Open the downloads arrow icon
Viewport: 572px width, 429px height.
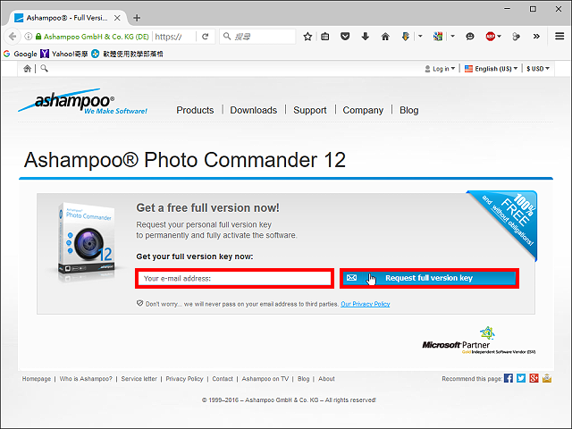(366, 37)
